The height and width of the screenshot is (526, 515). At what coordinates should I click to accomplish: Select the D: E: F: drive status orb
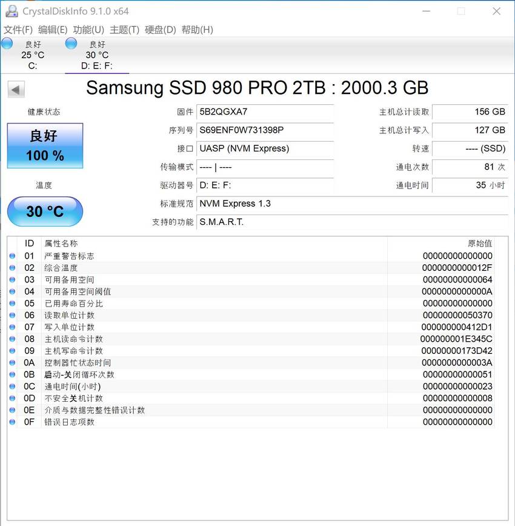pos(71,44)
